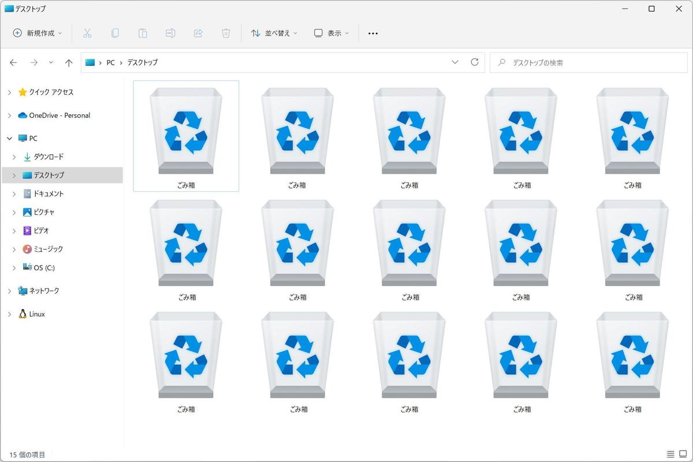Refresh the current folder view
The image size is (693, 462).
point(475,62)
